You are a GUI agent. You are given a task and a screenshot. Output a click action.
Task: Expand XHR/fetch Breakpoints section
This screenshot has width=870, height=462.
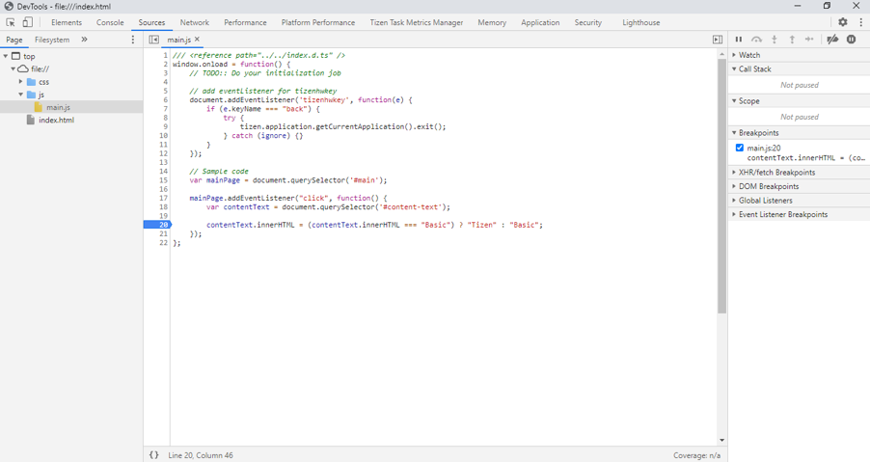click(x=776, y=173)
